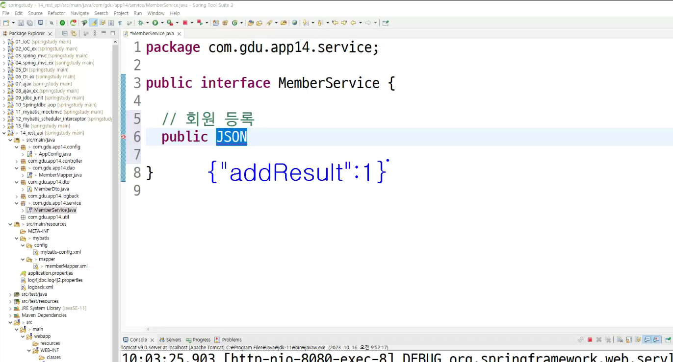Minimize the Package Explorer panel
The width and height of the screenshot is (673, 362).
(x=104, y=33)
